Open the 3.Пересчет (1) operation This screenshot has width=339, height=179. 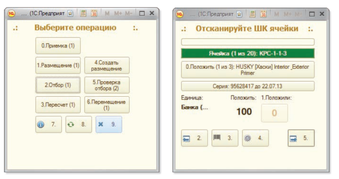[58, 105]
